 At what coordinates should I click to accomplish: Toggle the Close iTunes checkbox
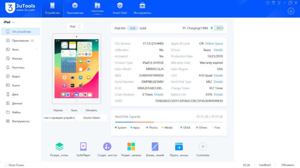6,165
